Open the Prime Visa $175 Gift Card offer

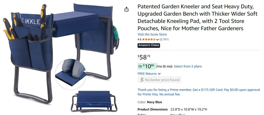click(199, 92)
